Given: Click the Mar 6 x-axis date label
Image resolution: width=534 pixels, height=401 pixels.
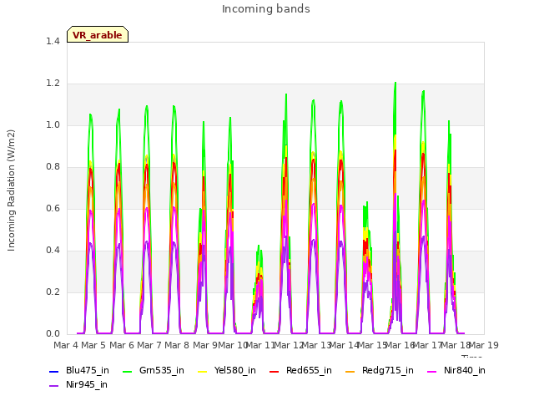Looking at the screenshot, I should coord(122,345).
